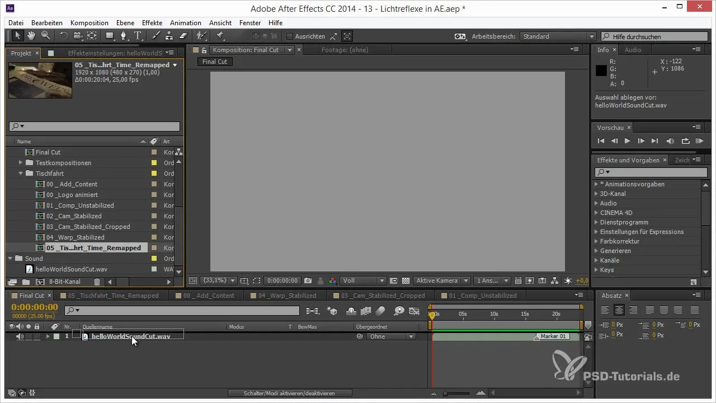Select the Pen tool
This screenshot has height=403, width=716.
124,36
